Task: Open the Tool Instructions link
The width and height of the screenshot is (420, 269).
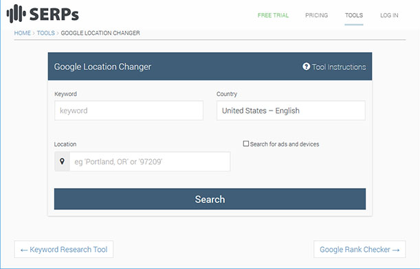Action: (339, 67)
